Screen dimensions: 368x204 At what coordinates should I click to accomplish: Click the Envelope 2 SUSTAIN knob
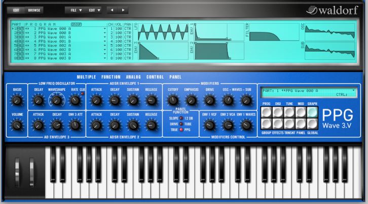pos(133,125)
